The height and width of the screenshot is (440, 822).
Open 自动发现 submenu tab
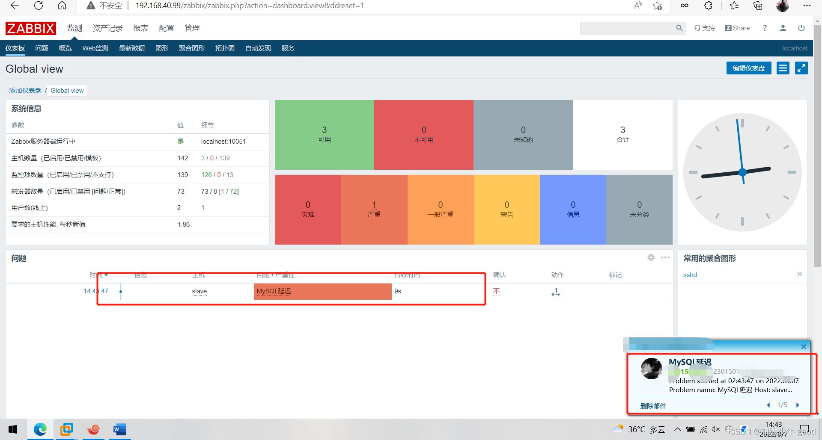258,48
